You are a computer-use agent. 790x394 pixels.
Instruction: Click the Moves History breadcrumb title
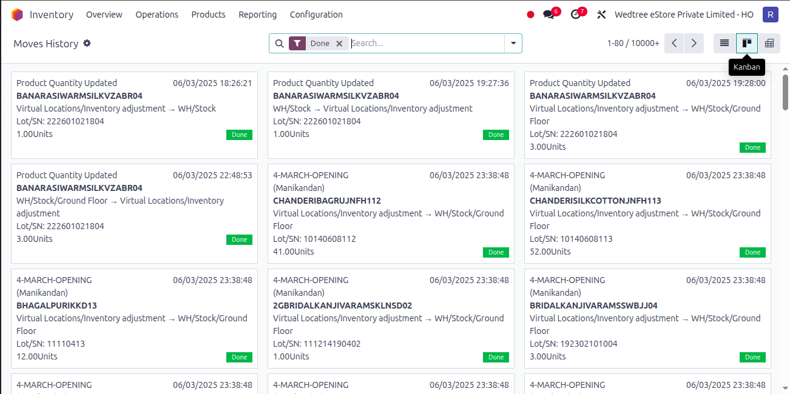(46, 44)
